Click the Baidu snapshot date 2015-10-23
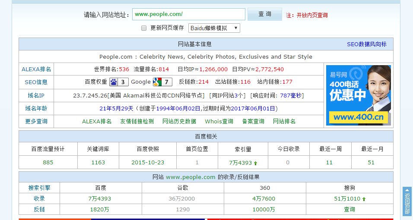Image resolution: width=413 pixels, height=220 pixels. 147,163
